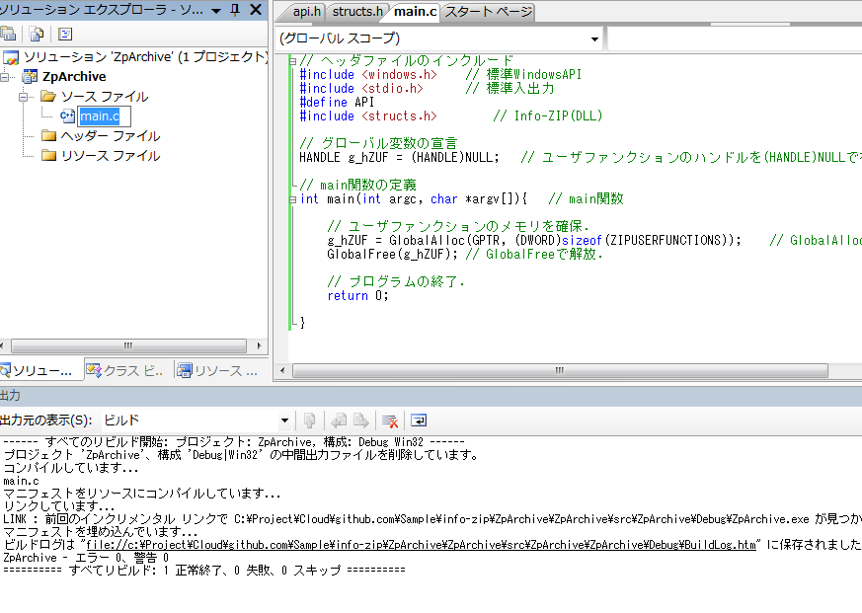Open the BuildLog.htm file link in output
The image size is (862, 613).
click(421, 545)
